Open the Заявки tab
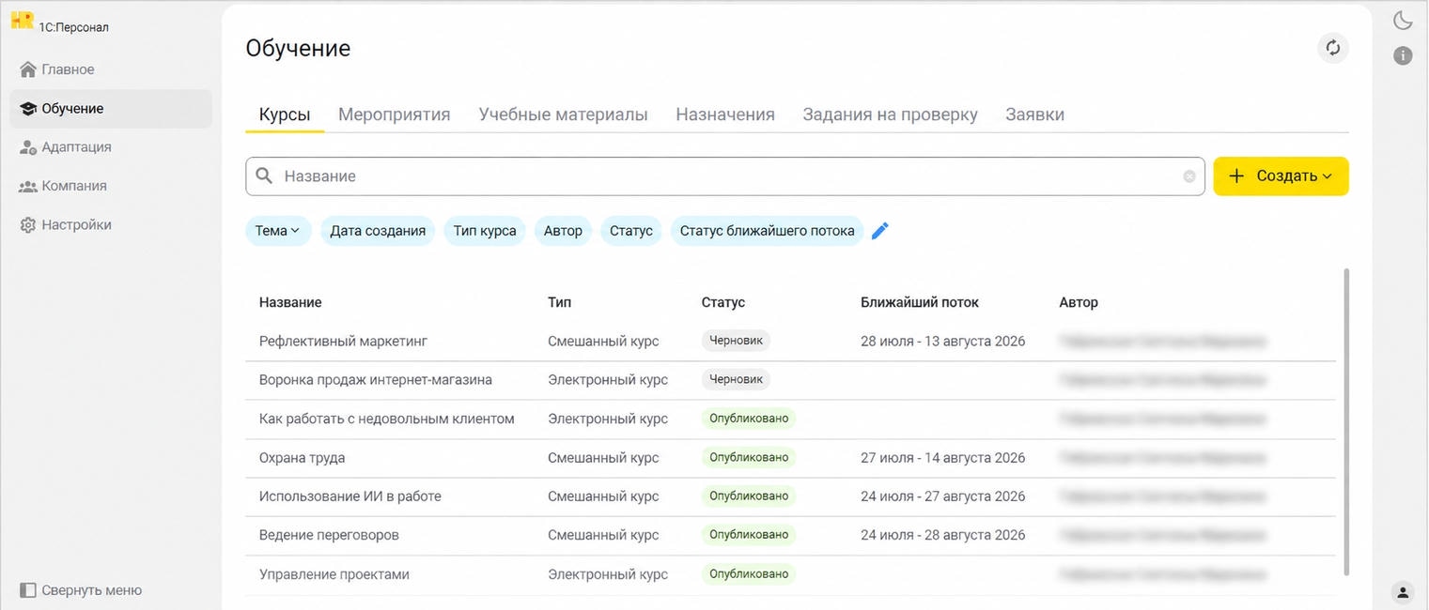The image size is (1429, 610). click(x=1034, y=114)
